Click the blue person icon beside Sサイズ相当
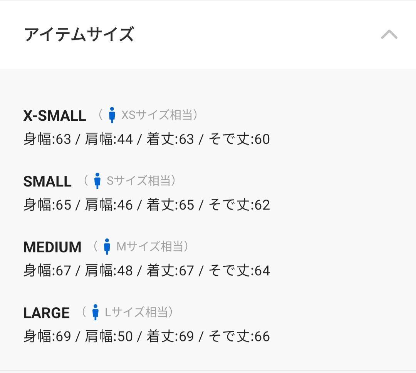This screenshot has width=416, height=373. pos(97,181)
